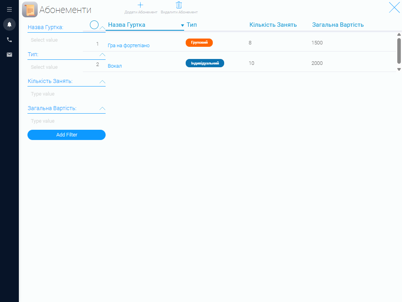
Task: Open the mail envelope icon
Action: point(9,54)
